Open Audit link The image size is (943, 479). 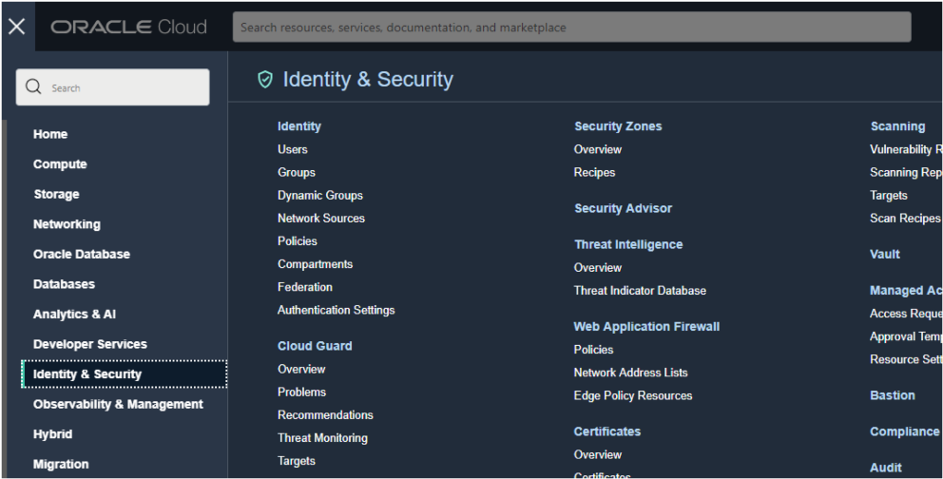point(885,468)
